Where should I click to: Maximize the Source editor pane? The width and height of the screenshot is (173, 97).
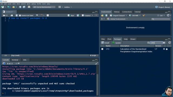pyautogui.click(x=96, y=12)
